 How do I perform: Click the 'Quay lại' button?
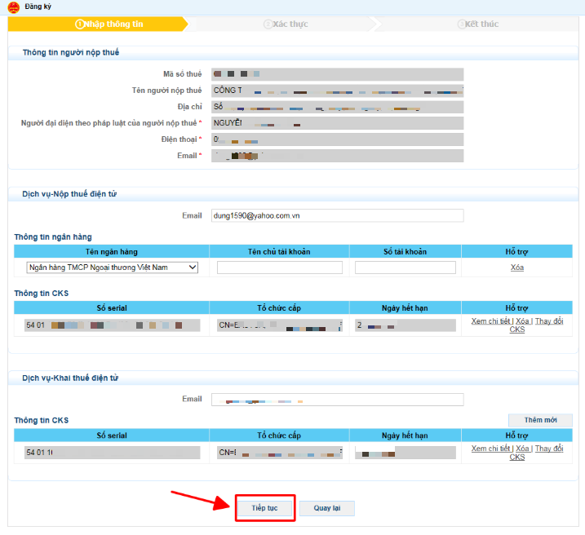(327, 508)
